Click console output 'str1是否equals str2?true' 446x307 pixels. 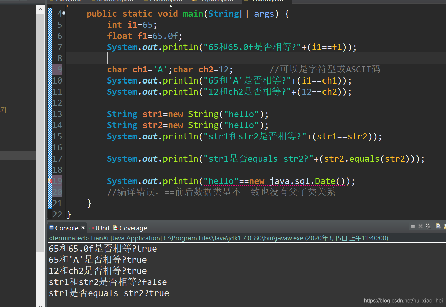coord(109,293)
